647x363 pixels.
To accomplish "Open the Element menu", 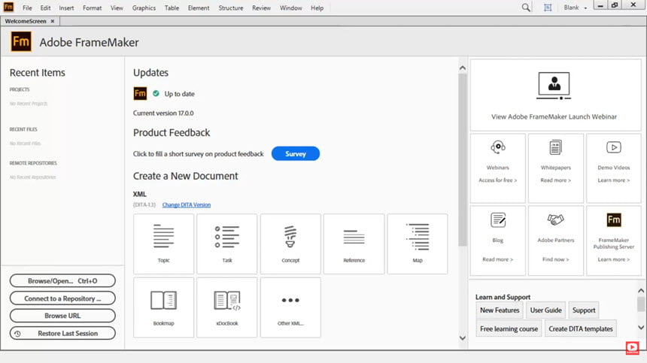I will click(x=199, y=8).
